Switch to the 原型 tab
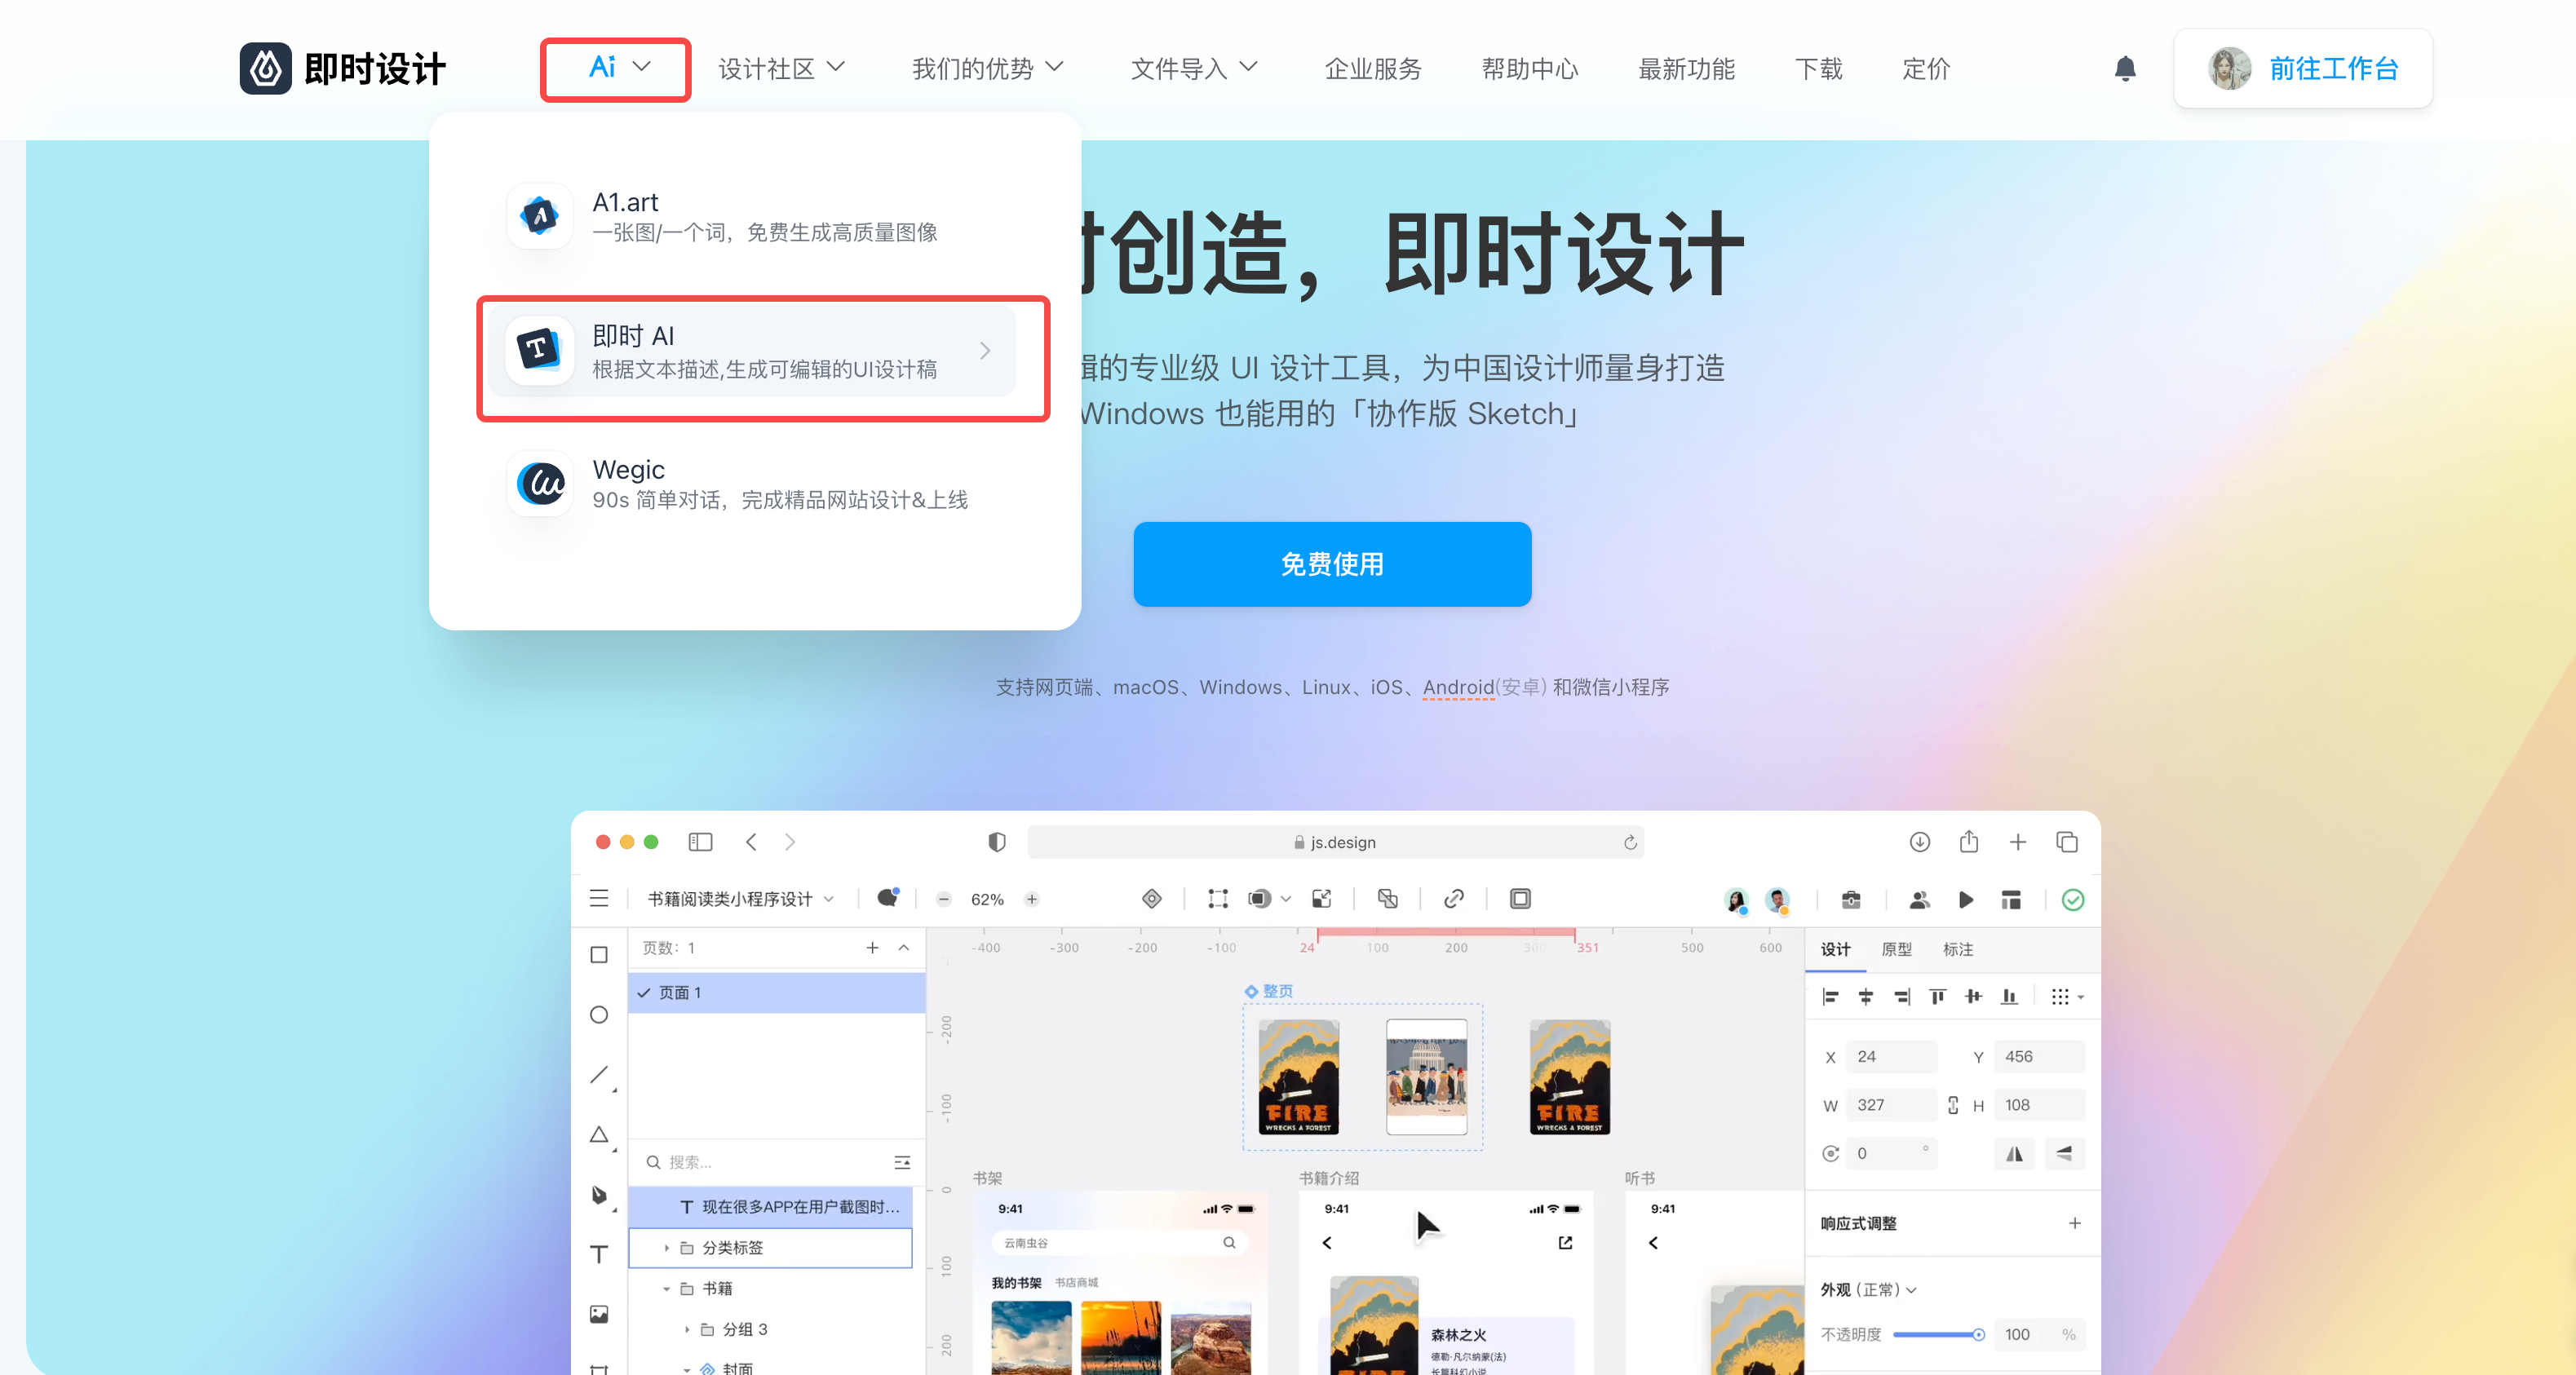Screen dimensions: 2576x1375 1896,949
